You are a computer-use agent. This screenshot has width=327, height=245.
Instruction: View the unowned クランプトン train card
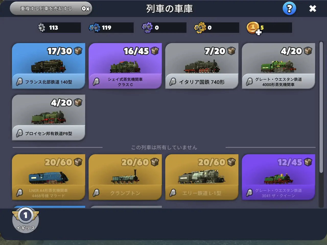coord(125,177)
